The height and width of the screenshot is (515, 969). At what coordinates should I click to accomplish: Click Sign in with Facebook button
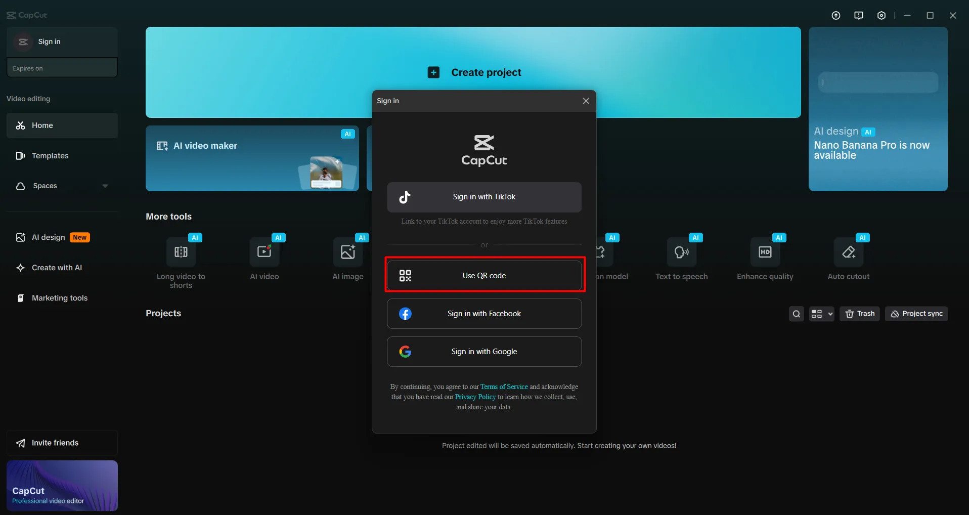click(x=484, y=314)
